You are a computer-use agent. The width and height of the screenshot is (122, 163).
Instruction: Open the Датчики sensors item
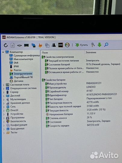click(x=17, y=81)
